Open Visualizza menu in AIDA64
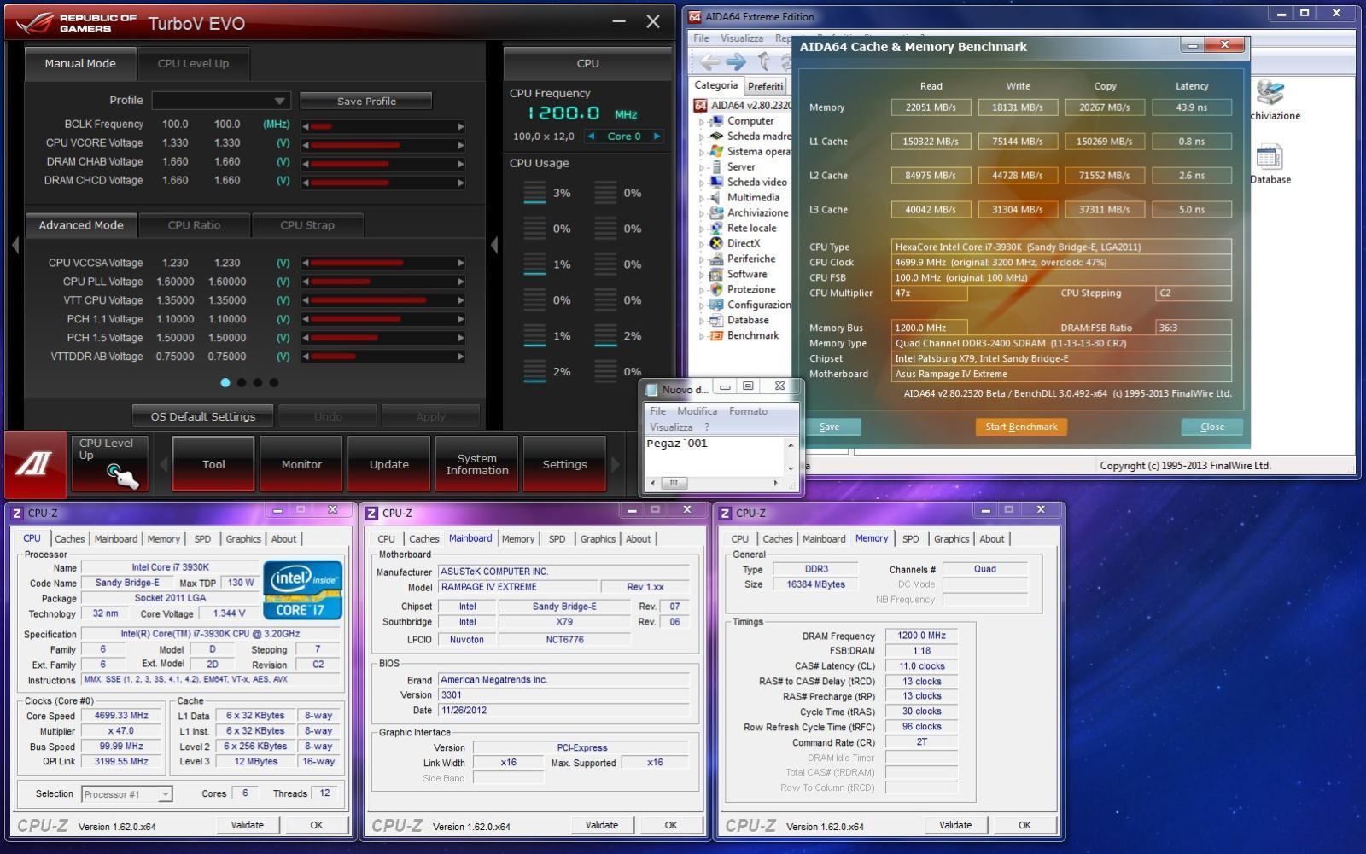This screenshot has width=1366, height=854. (x=742, y=38)
